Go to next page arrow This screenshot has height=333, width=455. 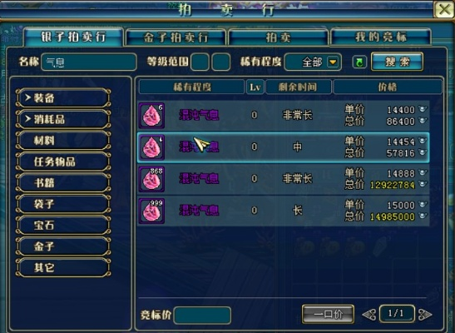[425, 315]
